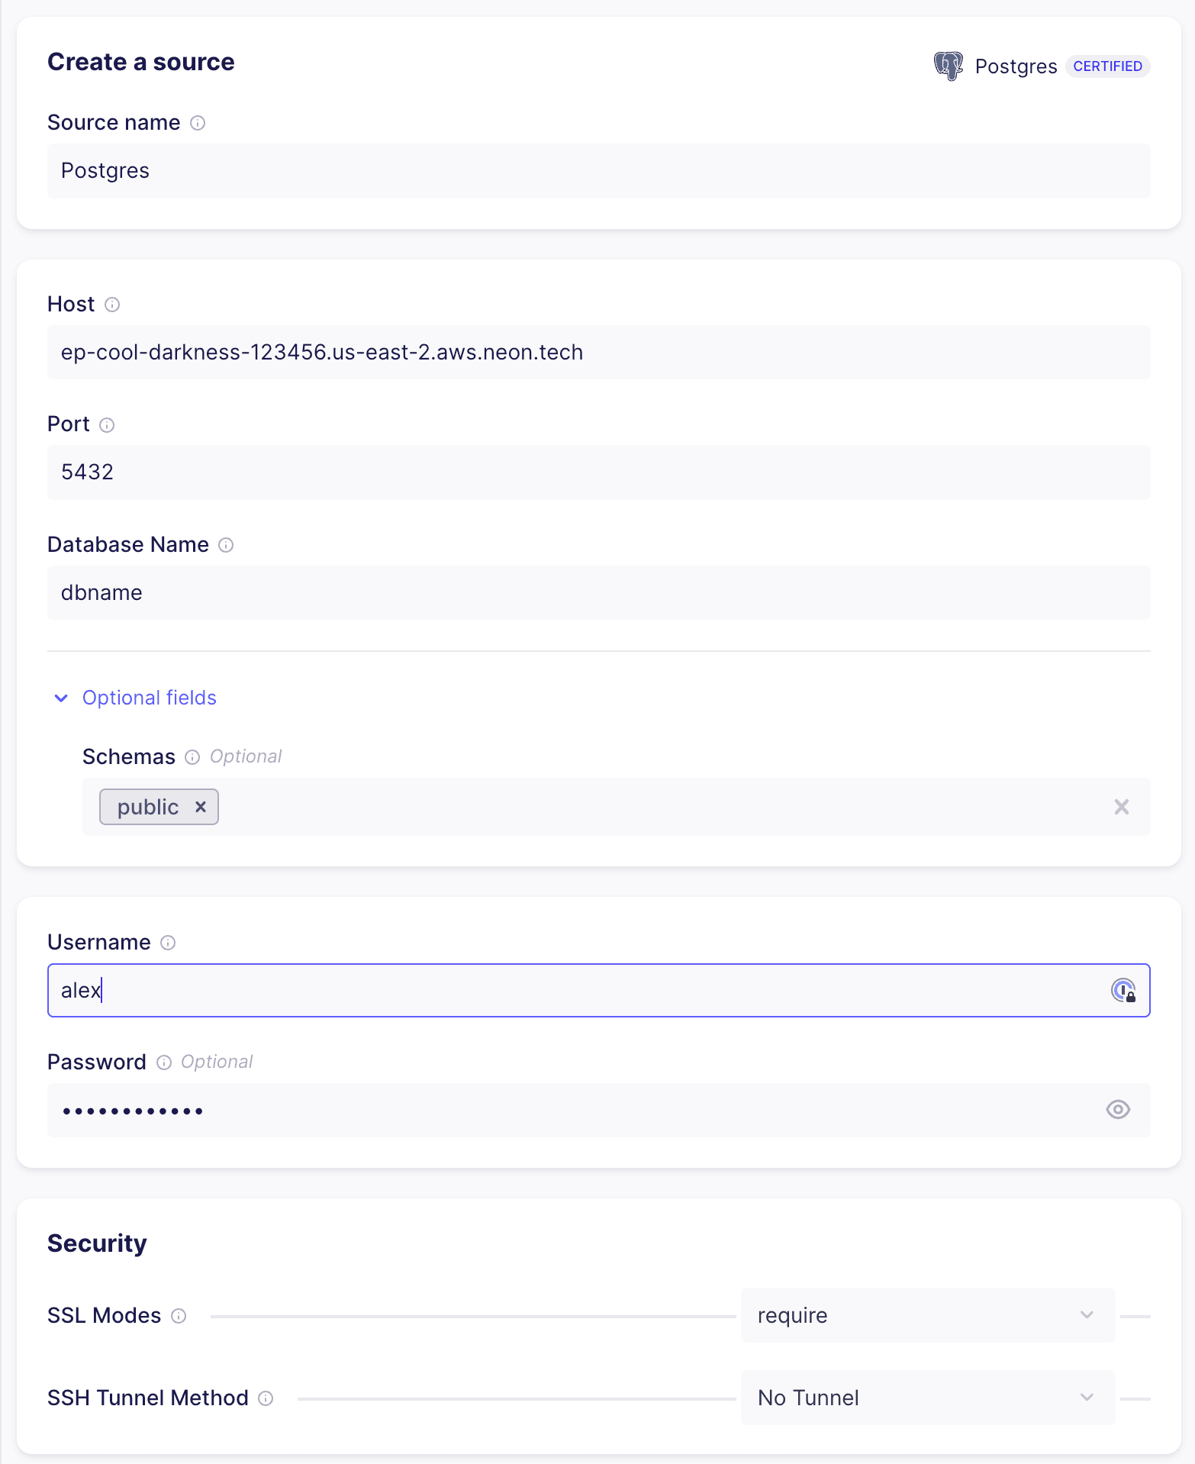Focus the Host input field

coord(534,352)
